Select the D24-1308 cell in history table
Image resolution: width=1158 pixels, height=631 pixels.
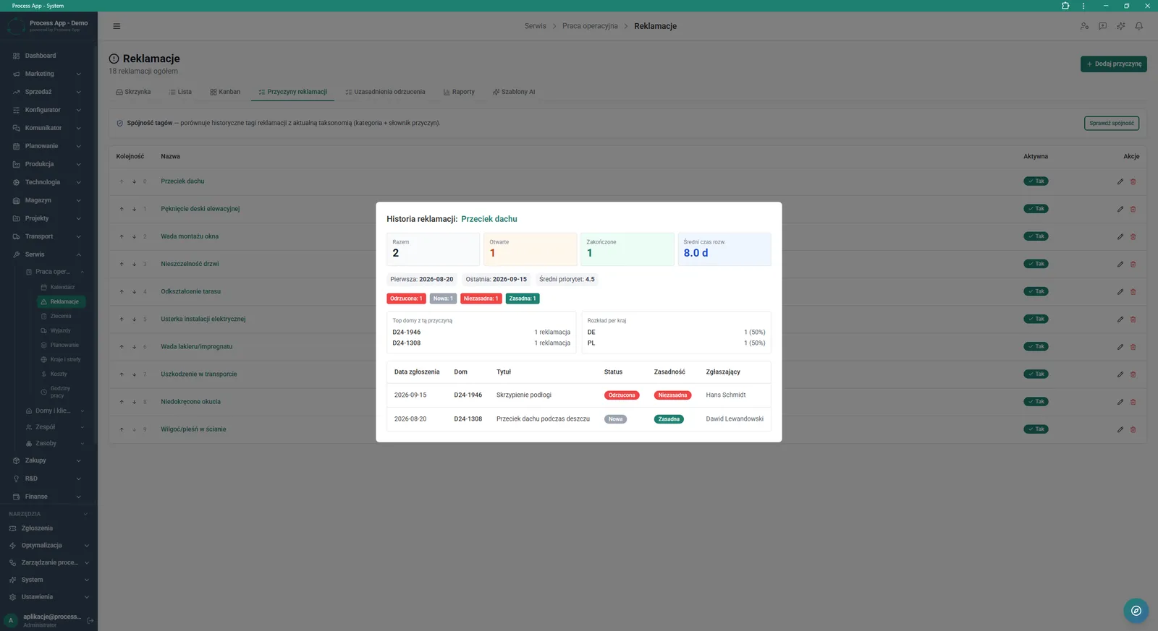point(468,419)
